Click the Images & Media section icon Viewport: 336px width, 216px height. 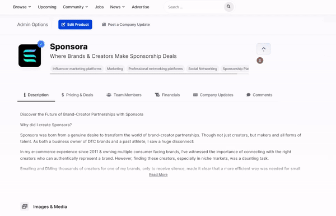coord(25,206)
